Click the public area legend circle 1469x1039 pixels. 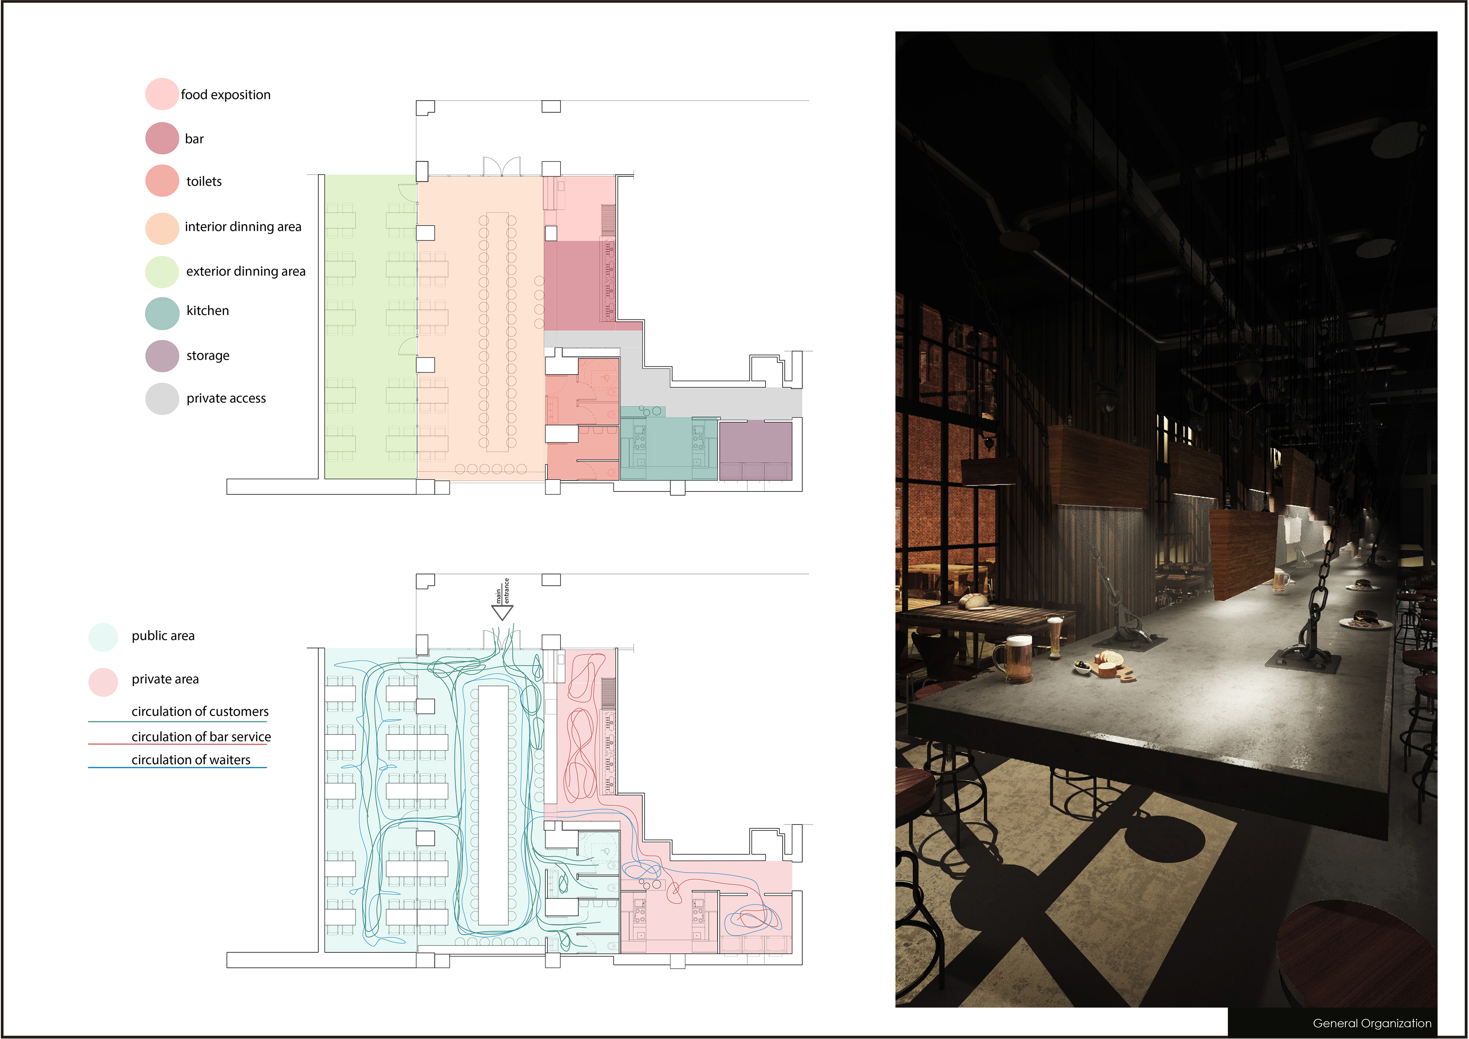click(103, 637)
